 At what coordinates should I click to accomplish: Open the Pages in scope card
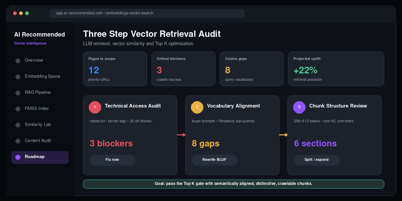click(x=115, y=69)
